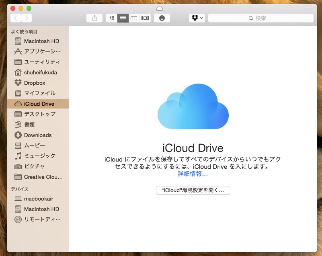Select macbookair under デバイス

(38, 199)
